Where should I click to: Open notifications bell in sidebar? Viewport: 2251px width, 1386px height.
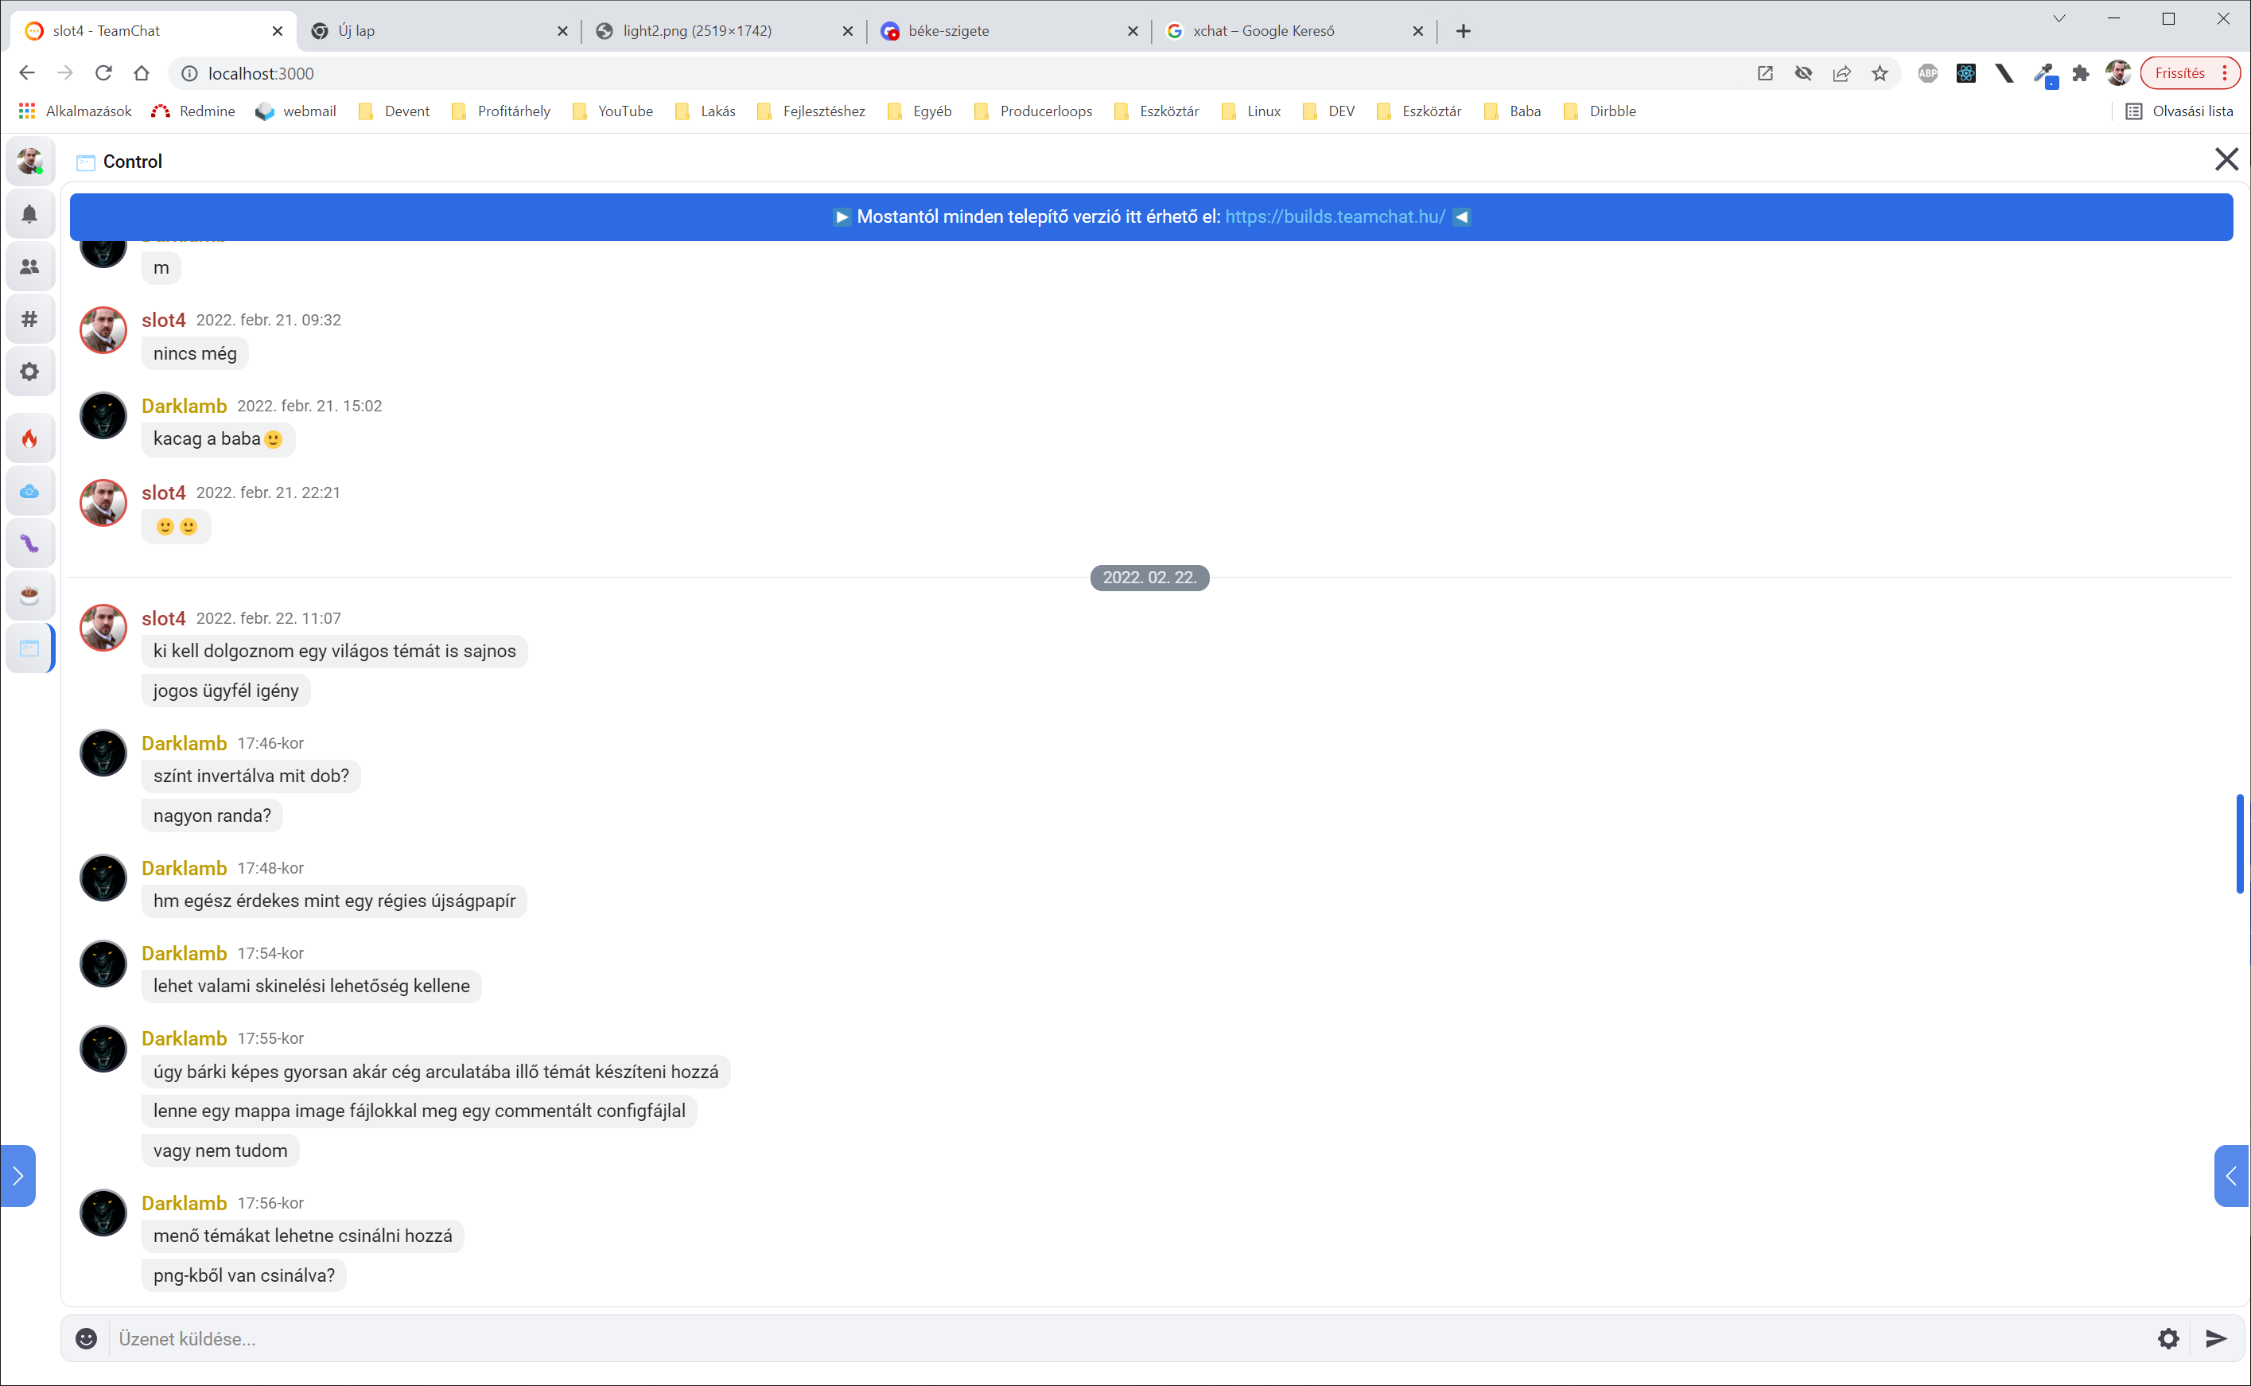coord(29,213)
